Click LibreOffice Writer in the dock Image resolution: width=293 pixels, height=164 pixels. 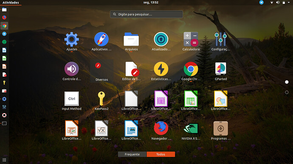pyautogui.click(x=4, y=50)
